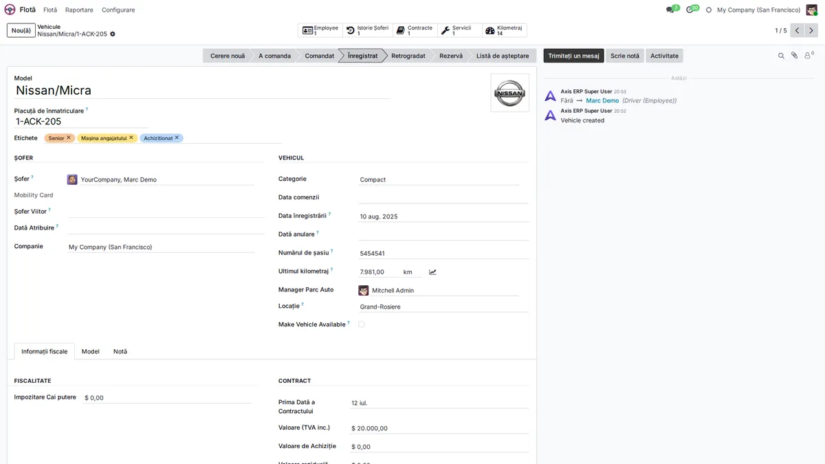Open the Configurare menu

pos(118,10)
